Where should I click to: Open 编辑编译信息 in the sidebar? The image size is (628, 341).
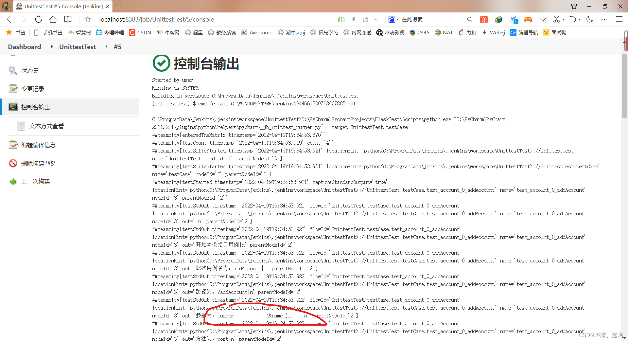pos(38,145)
